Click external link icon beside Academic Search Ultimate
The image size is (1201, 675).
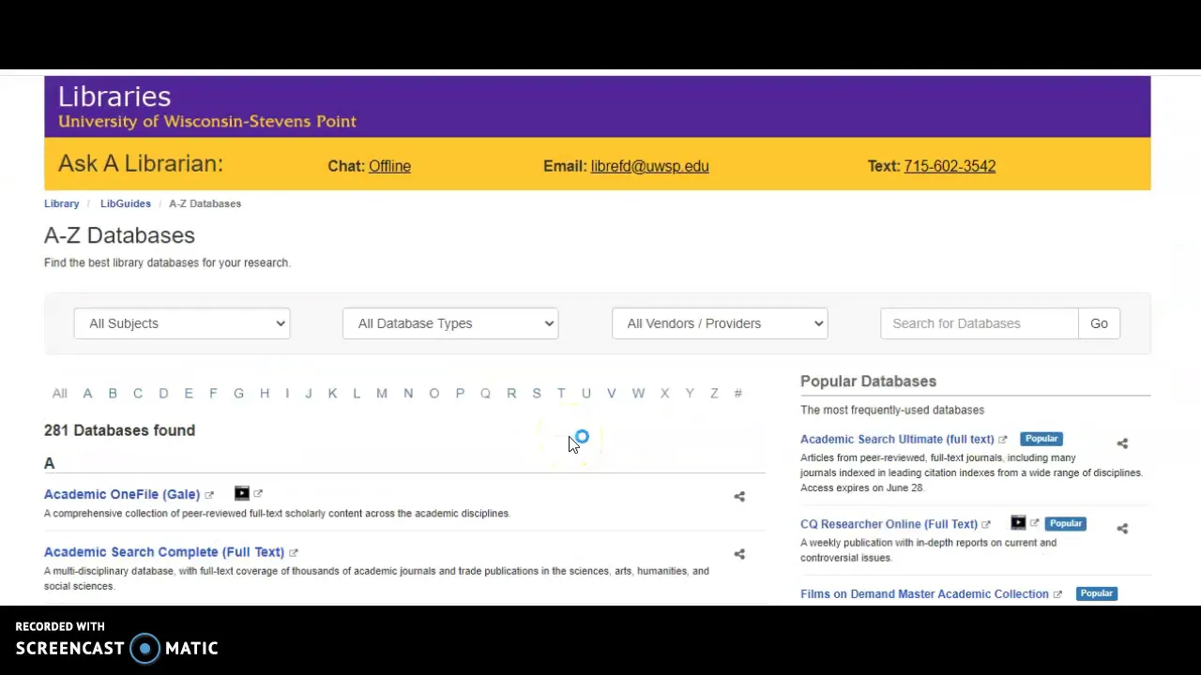(x=1003, y=440)
